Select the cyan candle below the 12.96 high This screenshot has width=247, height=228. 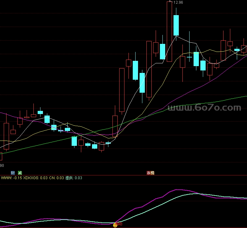click(x=176, y=25)
